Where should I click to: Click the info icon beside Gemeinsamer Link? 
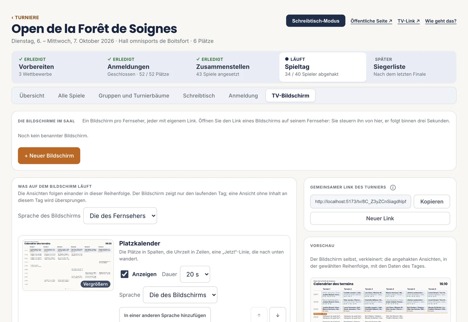pos(393,187)
